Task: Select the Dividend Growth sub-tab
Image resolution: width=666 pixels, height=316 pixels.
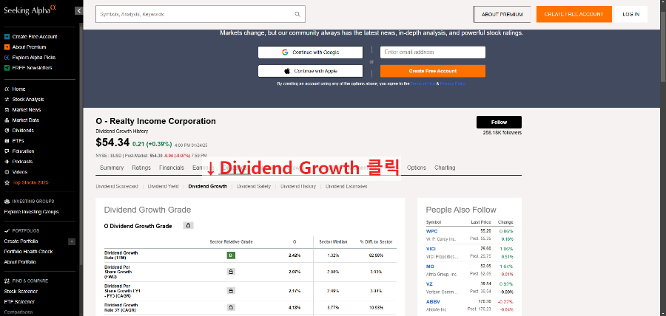Action: click(x=208, y=186)
